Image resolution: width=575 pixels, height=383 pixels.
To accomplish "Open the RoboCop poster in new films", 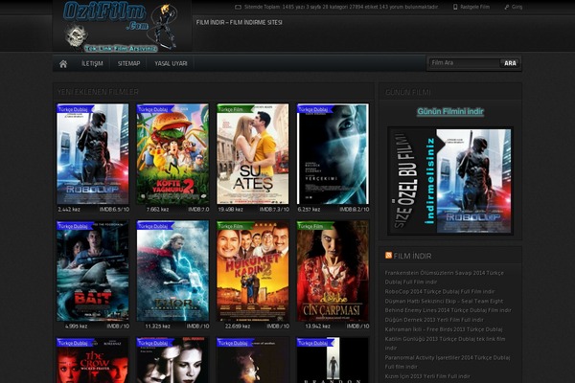I will [x=93, y=154].
